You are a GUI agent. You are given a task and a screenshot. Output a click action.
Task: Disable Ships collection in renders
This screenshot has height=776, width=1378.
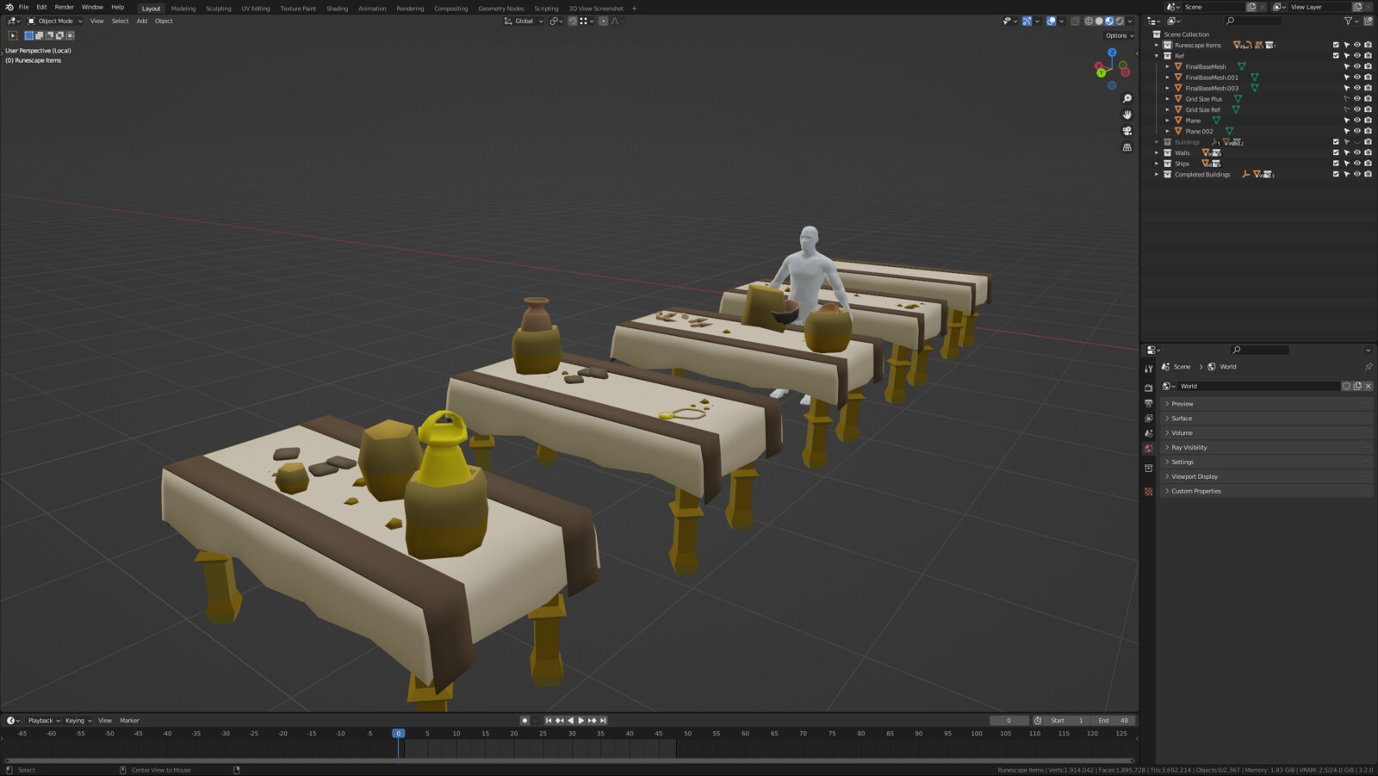[x=1368, y=164]
